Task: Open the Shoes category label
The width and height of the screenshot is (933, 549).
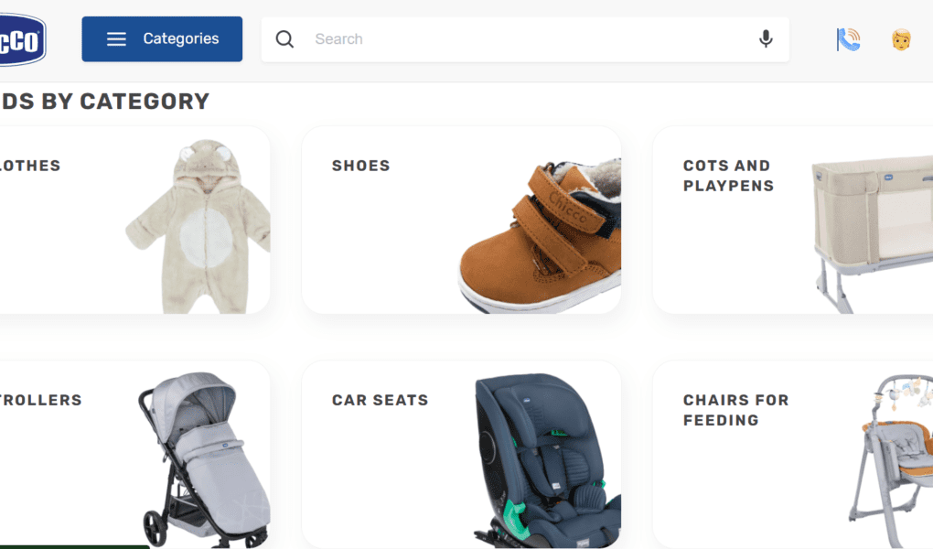Action: (x=360, y=166)
